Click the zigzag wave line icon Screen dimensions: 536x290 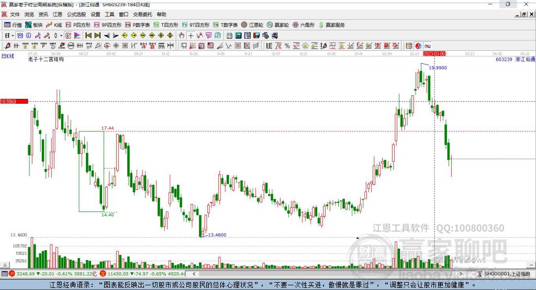click(x=228, y=46)
